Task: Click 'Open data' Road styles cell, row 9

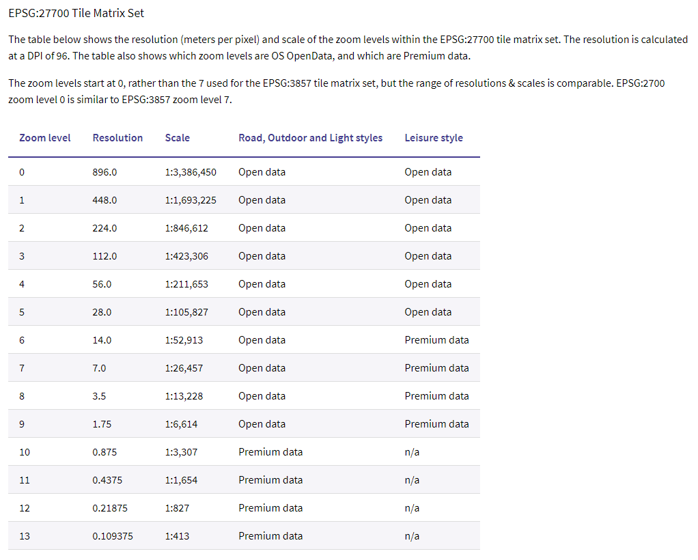Action: [x=262, y=425]
